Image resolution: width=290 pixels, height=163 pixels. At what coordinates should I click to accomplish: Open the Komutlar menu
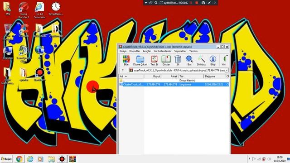point(135,51)
